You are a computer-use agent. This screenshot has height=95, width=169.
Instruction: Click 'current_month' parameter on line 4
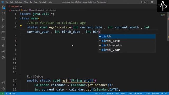click(127, 27)
